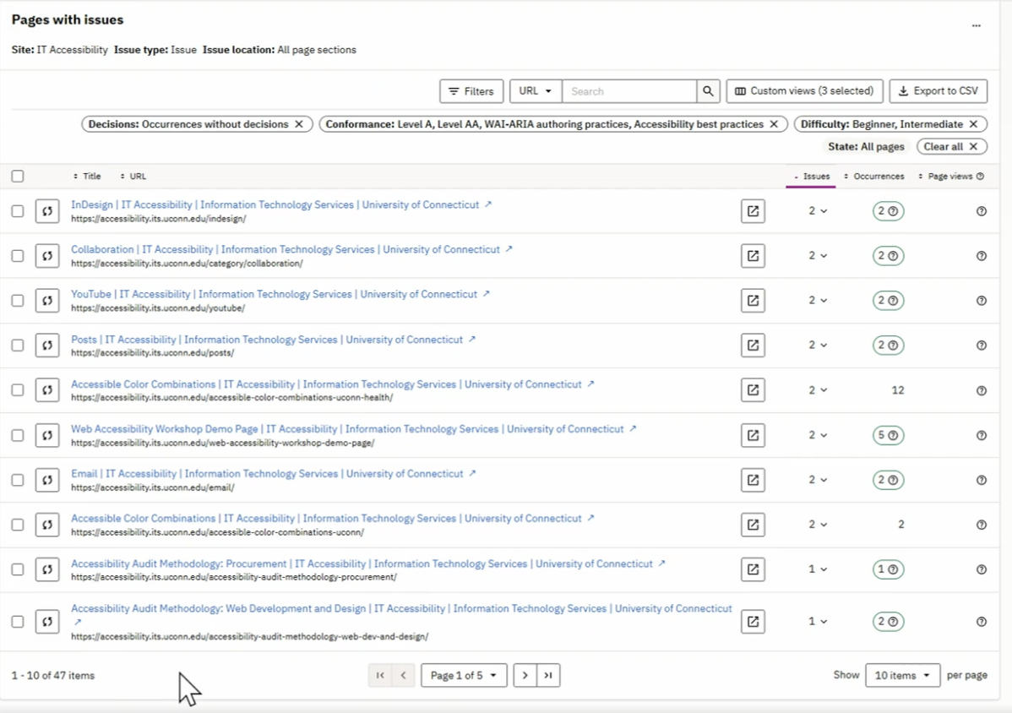Open page report for audit-methodology-web-dev-and-design row

[753, 622]
